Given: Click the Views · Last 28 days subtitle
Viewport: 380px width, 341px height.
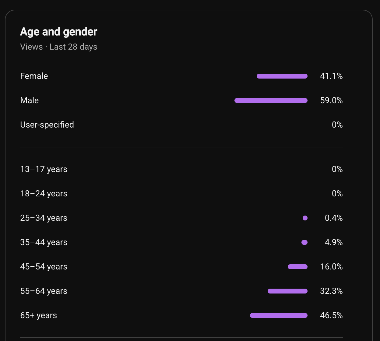Looking at the screenshot, I should click(59, 47).
